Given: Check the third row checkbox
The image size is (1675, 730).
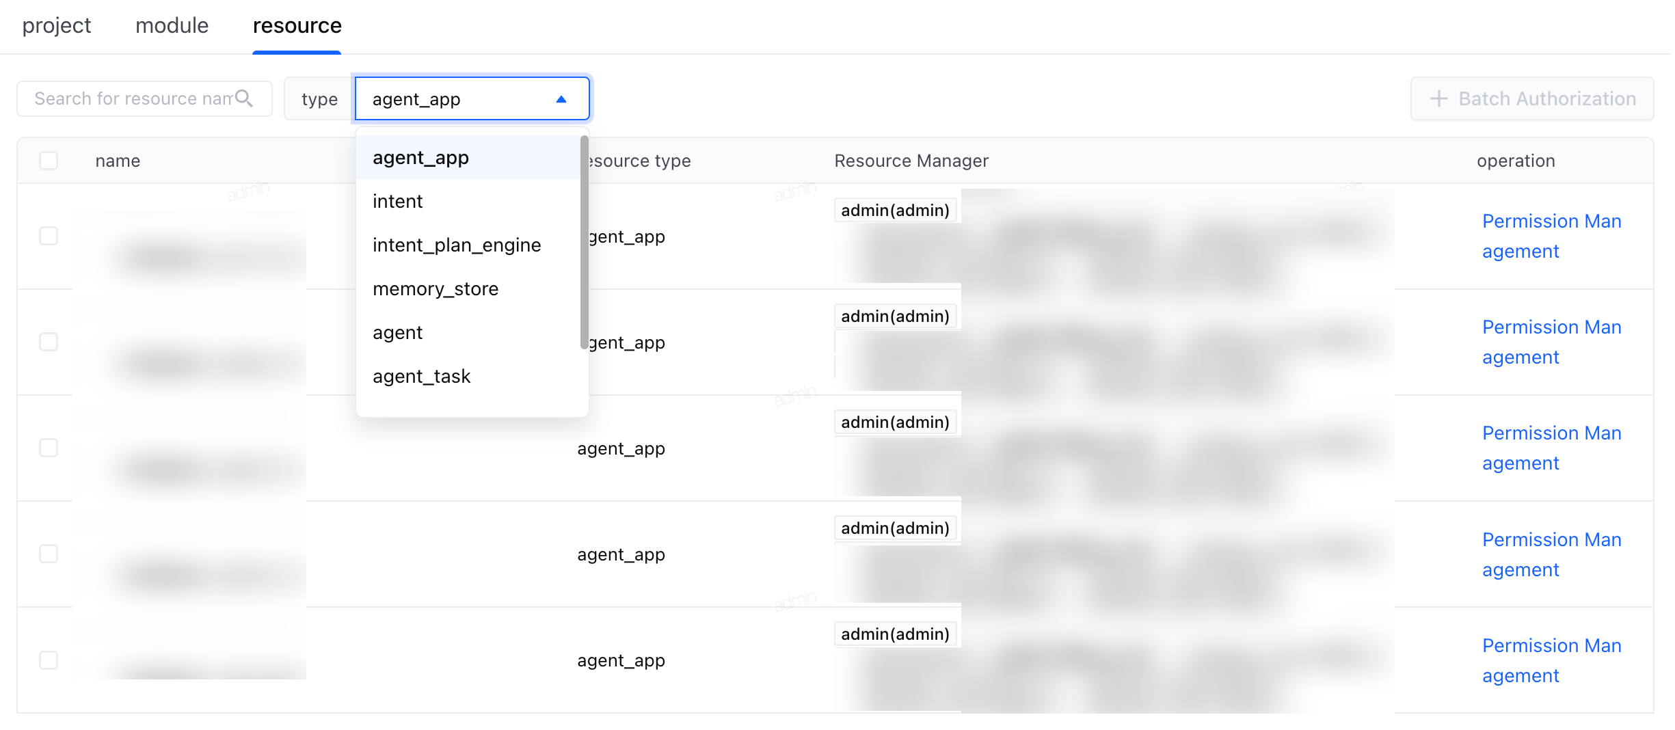Looking at the screenshot, I should pos(49,448).
